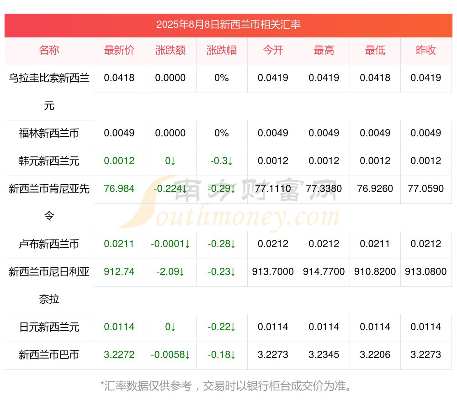Select the 福林新西兰币 row name
This screenshot has height=400, width=457.
coord(49,133)
